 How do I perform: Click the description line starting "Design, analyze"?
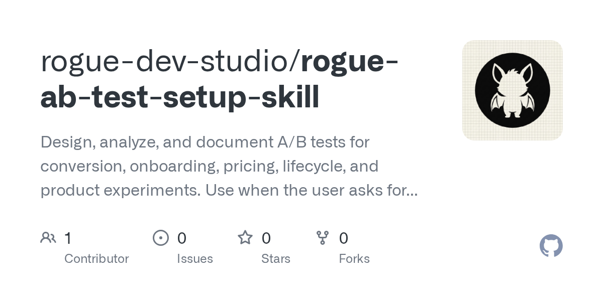[205, 142]
